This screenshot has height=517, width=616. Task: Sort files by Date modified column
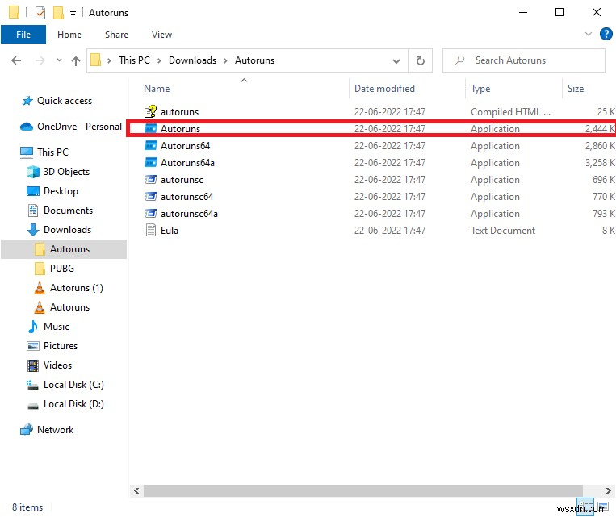(x=384, y=89)
